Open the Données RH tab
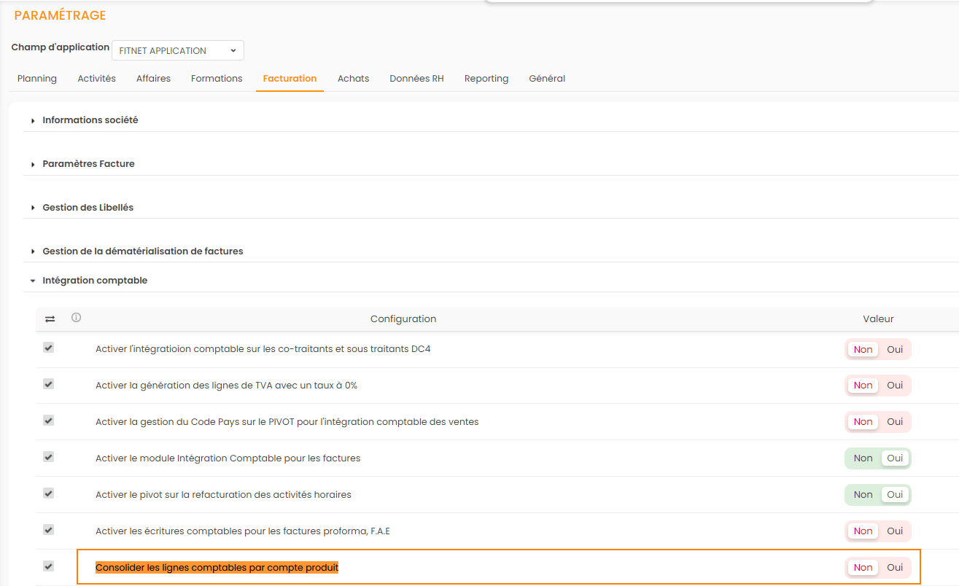The width and height of the screenshot is (959, 586). coord(416,79)
